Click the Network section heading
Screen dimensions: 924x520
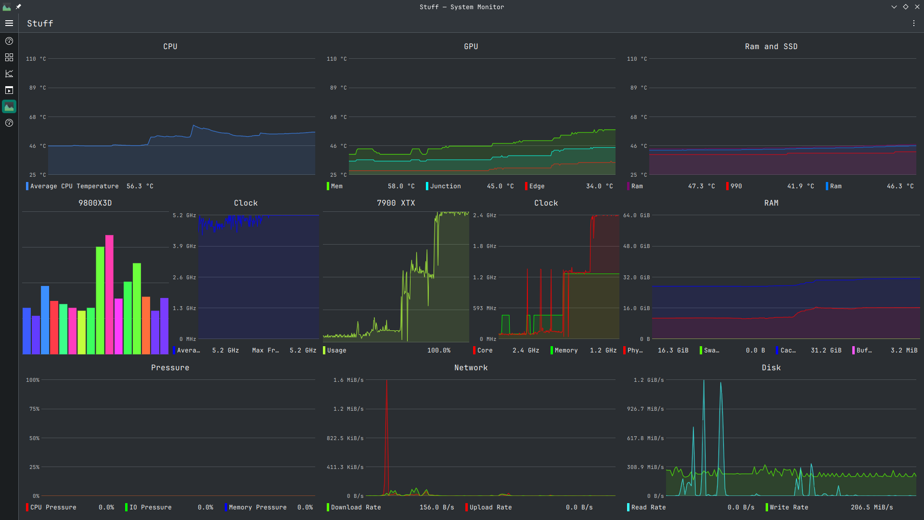pyautogui.click(x=471, y=368)
